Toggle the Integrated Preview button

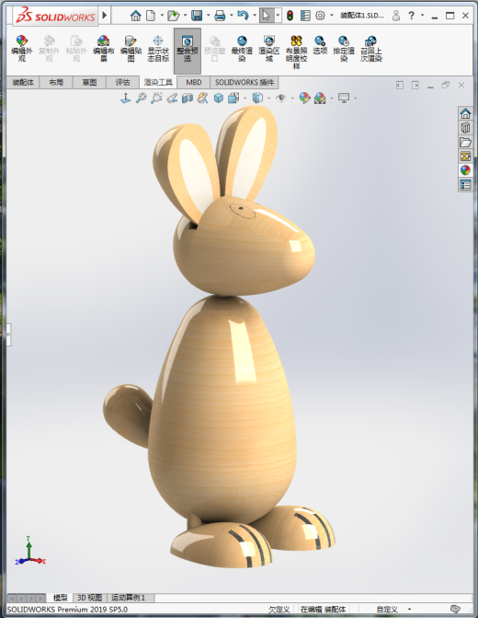pyautogui.click(x=188, y=51)
